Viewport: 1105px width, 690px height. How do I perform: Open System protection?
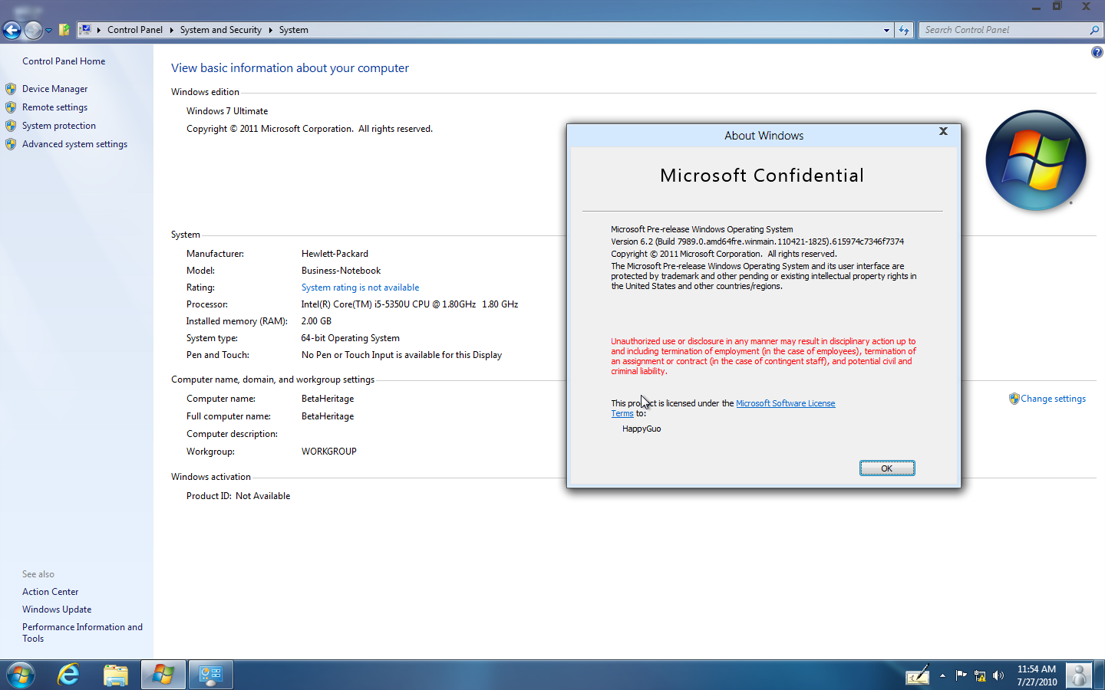[x=59, y=126]
